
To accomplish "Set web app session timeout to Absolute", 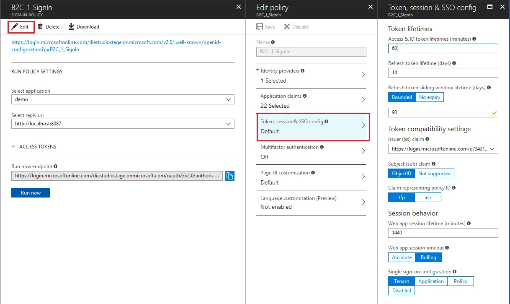I will coord(402,257).
